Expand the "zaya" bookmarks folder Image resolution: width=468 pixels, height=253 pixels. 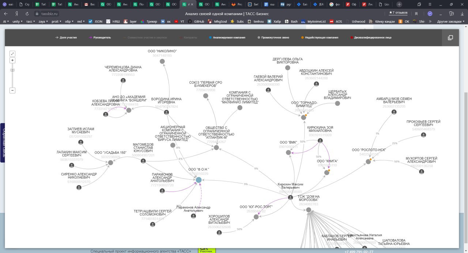43,22
